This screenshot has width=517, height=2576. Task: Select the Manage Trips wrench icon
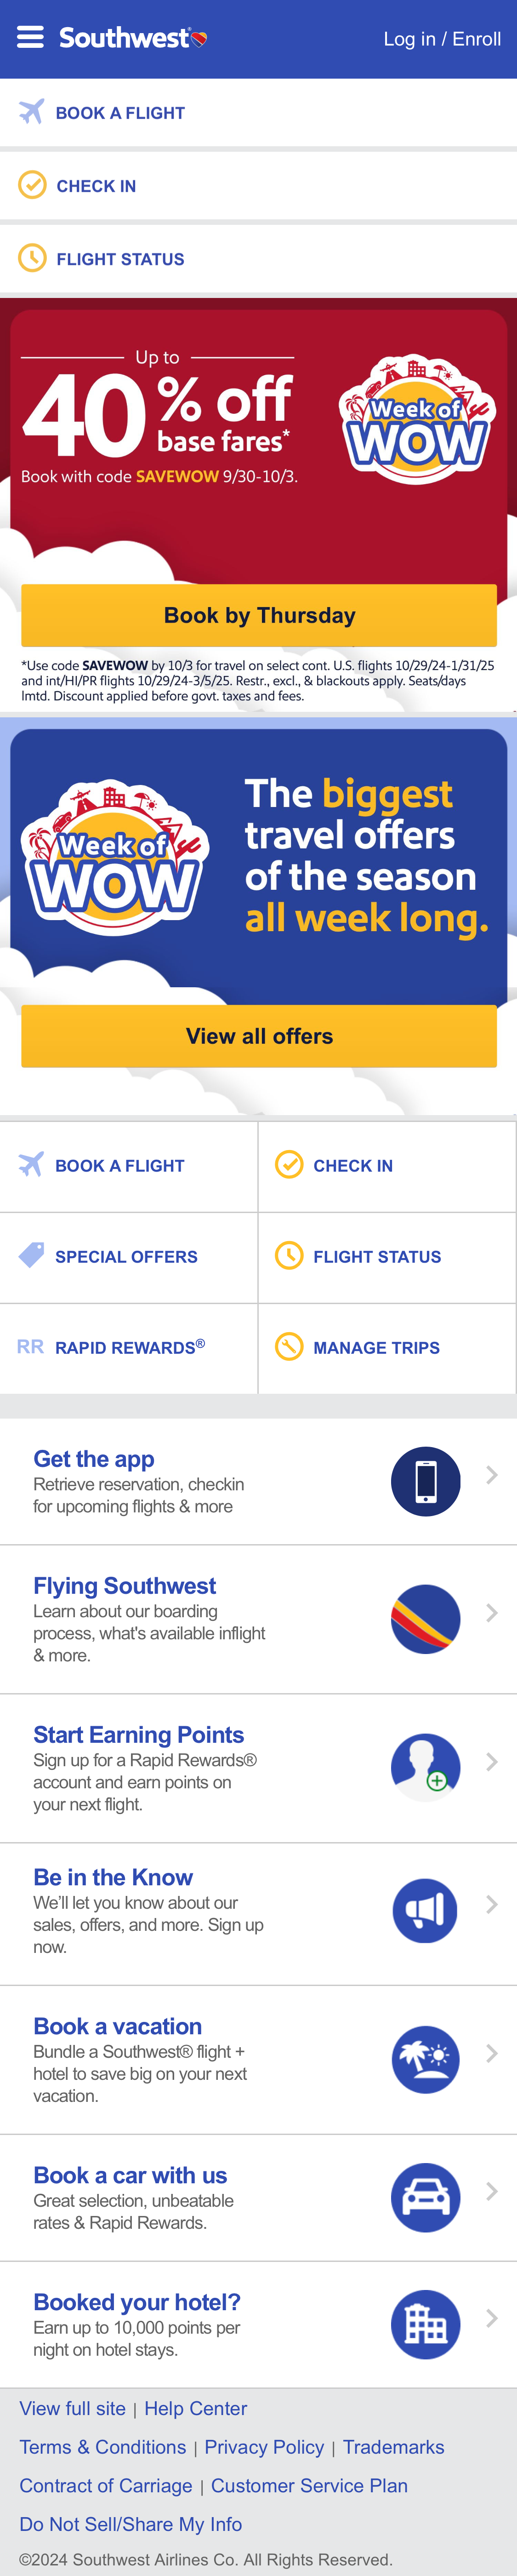290,1347
